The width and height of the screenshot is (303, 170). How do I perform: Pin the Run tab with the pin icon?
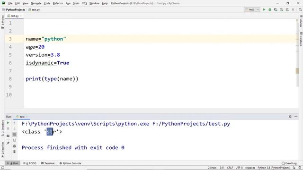[x=8, y=143]
